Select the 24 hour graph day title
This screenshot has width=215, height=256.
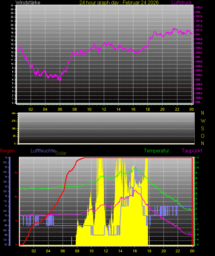point(119,2)
